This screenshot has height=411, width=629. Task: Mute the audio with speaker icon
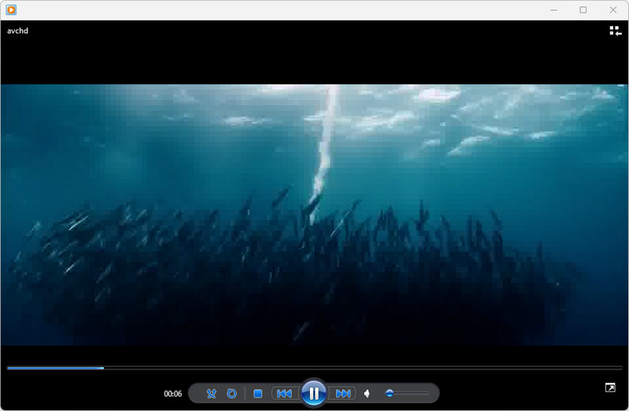tap(367, 394)
